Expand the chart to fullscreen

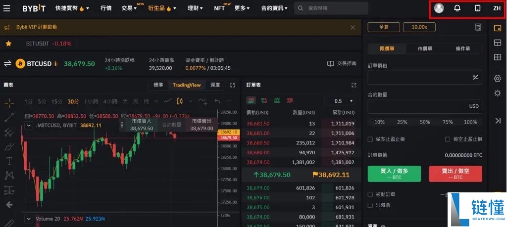click(x=232, y=85)
